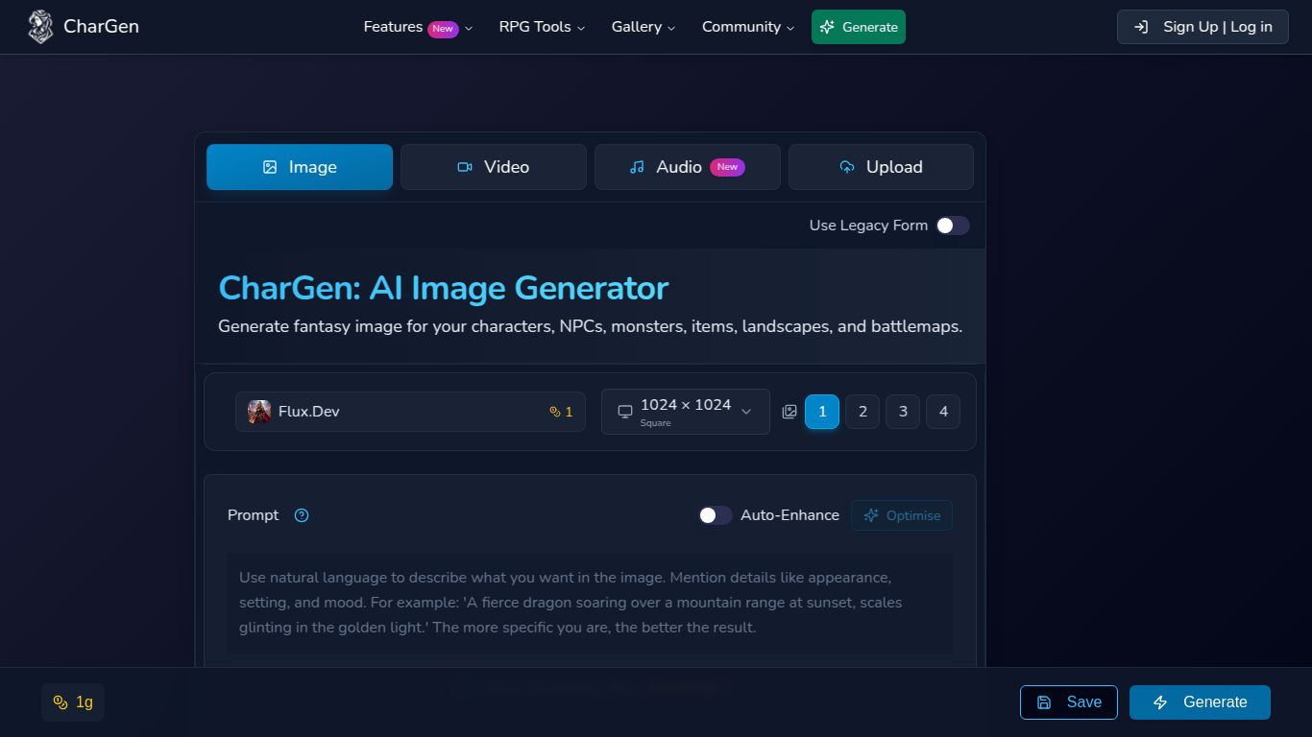Screen dimensions: 1312x737
Task: Select 3 as number of images
Action: point(903,411)
